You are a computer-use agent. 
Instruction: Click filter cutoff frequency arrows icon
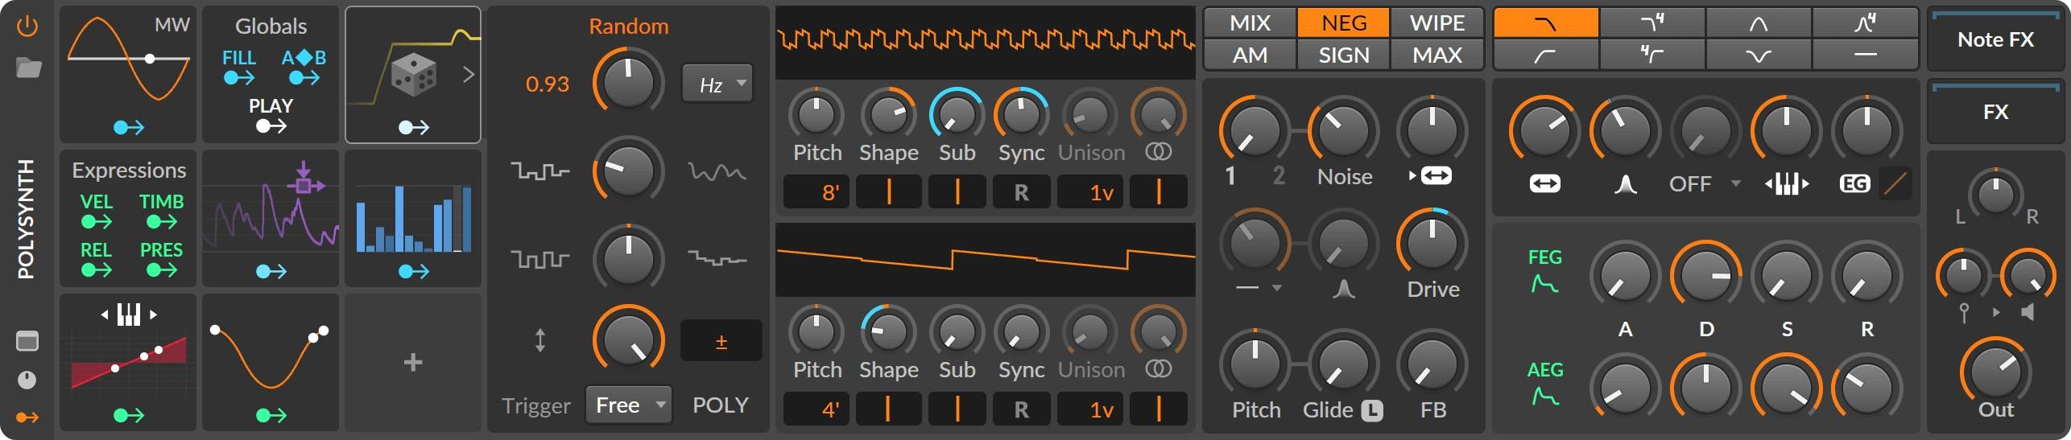pos(1544,184)
